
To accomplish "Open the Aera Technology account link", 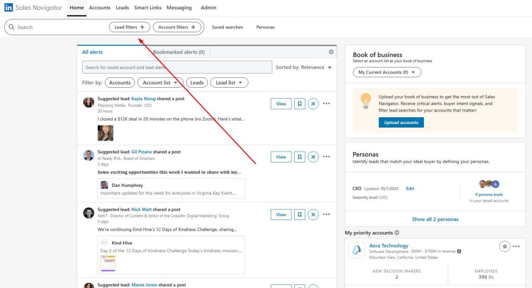I will pos(389,245).
